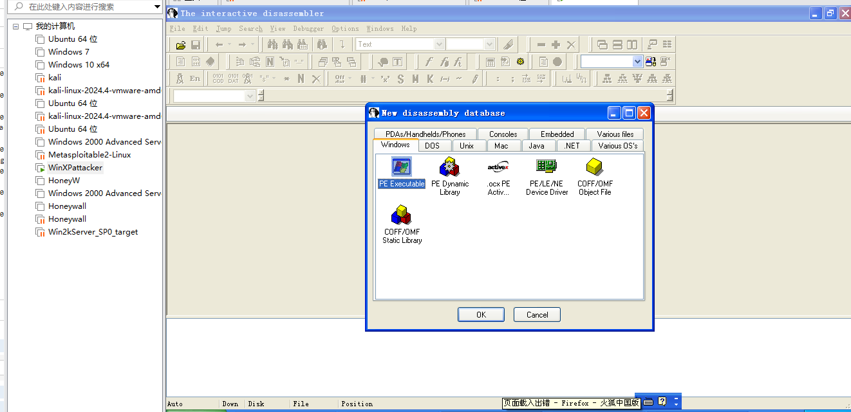Screen dimensions: 851x412
Task: Click the large N rename icon
Action: click(301, 78)
